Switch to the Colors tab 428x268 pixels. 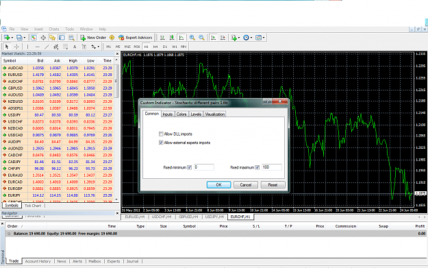[x=181, y=114]
